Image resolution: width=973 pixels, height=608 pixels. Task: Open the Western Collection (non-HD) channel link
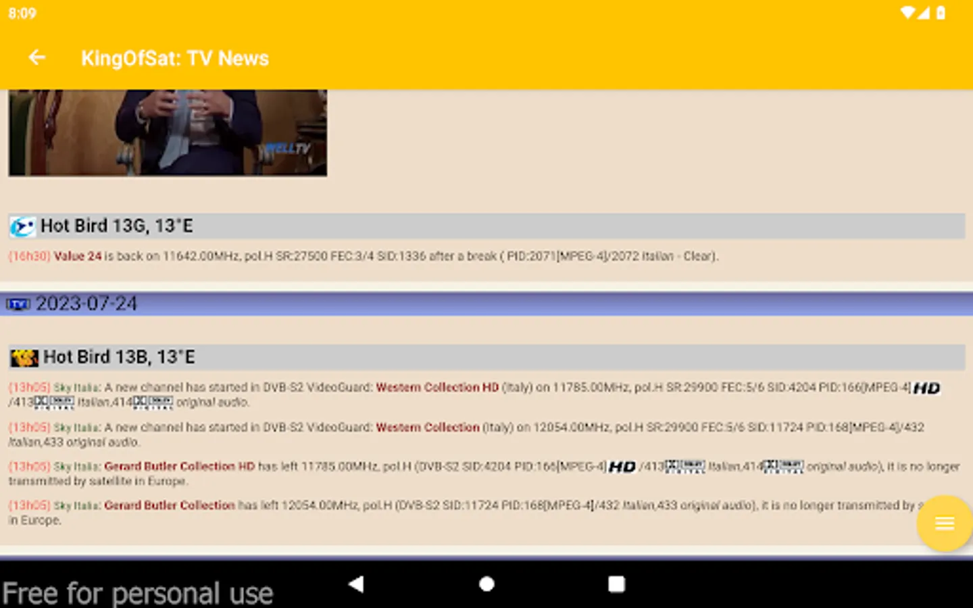(x=428, y=427)
